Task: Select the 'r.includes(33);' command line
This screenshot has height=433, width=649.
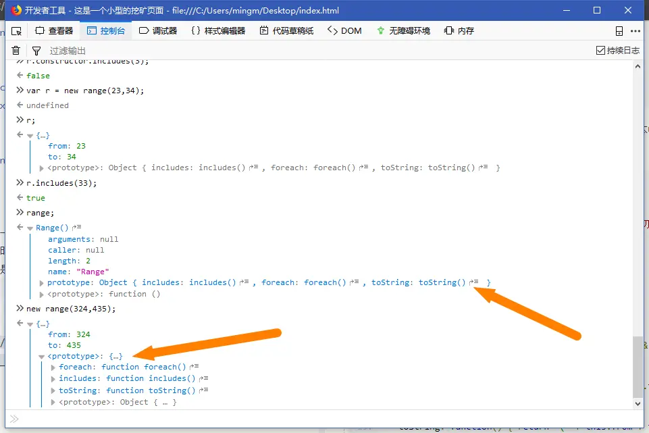Action: (x=61, y=183)
